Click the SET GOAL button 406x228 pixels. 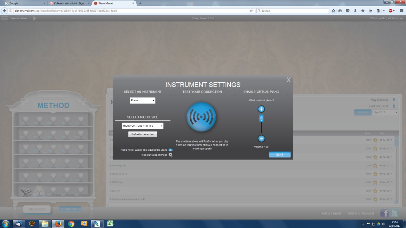pos(363,112)
